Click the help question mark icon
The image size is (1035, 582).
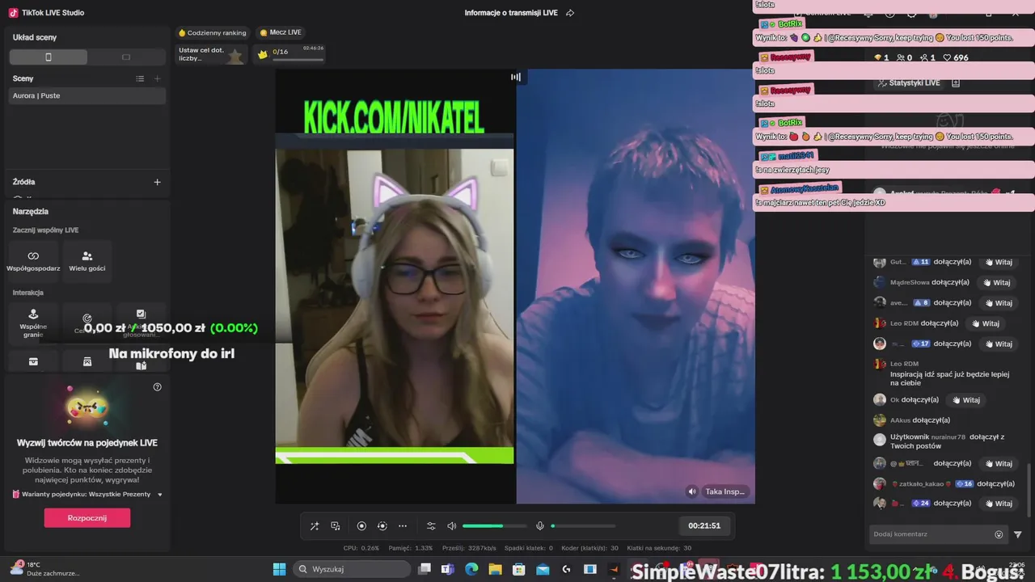pyautogui.click(x=158, y=387)
